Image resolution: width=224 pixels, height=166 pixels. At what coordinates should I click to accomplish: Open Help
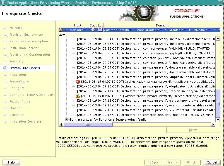(x=11, y=162)
